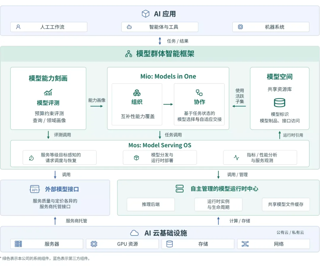Click the cylinder icon in 存储
The image size is (320, 266).
(x=169, y=244)
